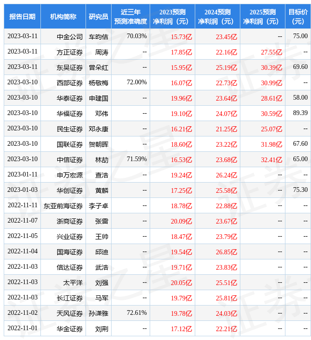
Task: Click the 75.30 target price
Action: point(300,190)
